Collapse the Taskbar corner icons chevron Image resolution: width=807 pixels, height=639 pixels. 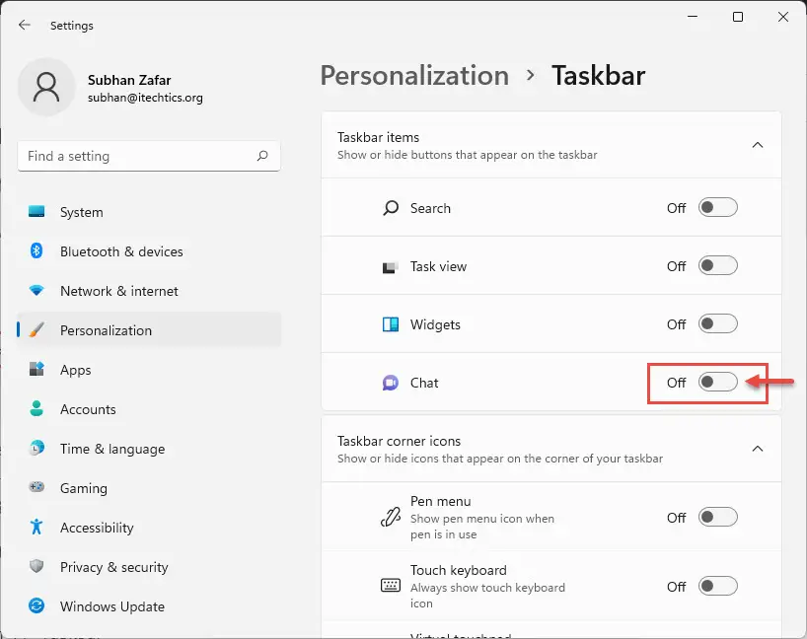(x=758, y=449)
